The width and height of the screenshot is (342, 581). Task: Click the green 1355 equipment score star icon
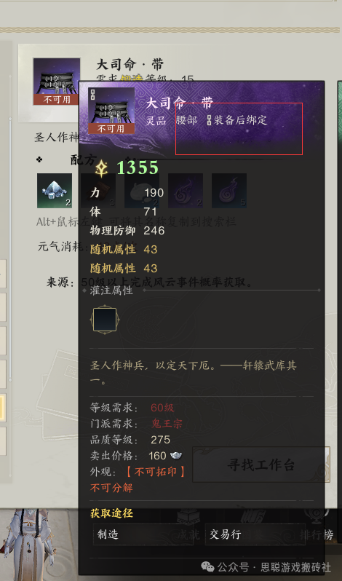pyautogui.click(x=101, y=169)
